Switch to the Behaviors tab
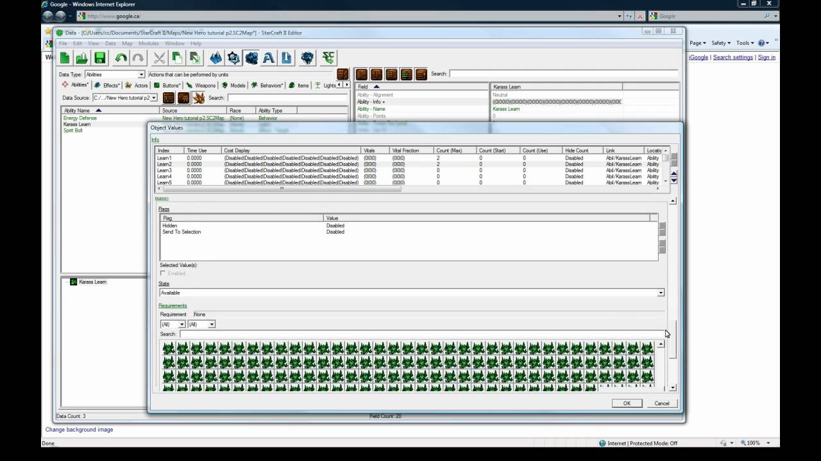The width and height of the screenshot is (821, 461). pos(268,85)
